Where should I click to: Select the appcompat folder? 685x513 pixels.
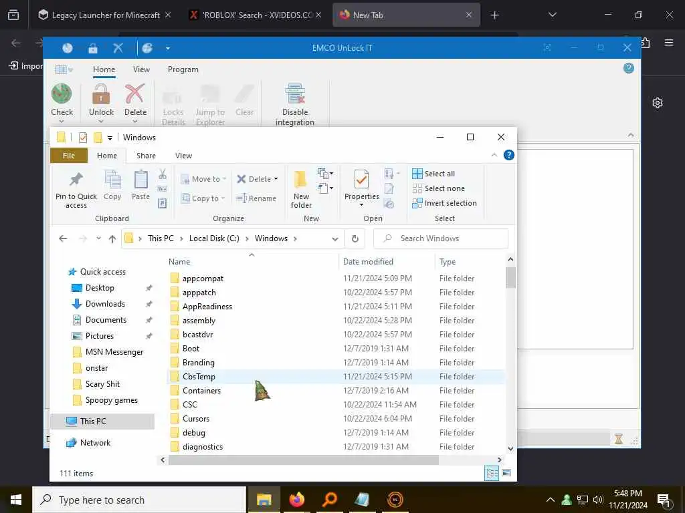click(203, 279)
